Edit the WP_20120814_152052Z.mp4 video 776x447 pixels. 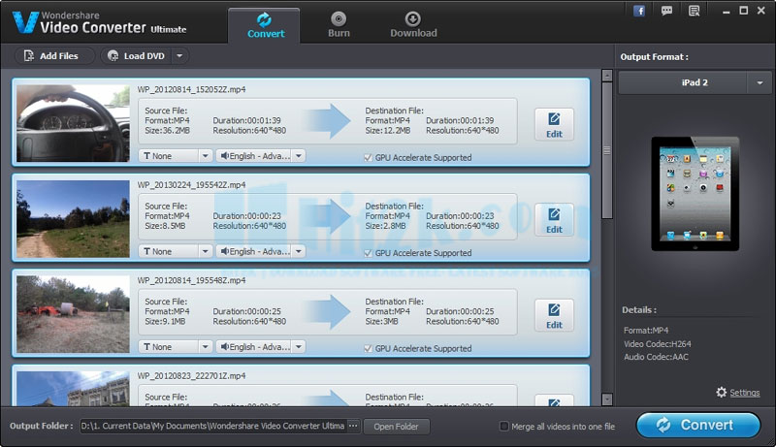(554, 125)
